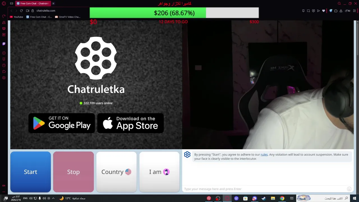The image size is (359, 202).
Task: Open the OmeTV Video Chat bookmark
Action: [68, 17]
